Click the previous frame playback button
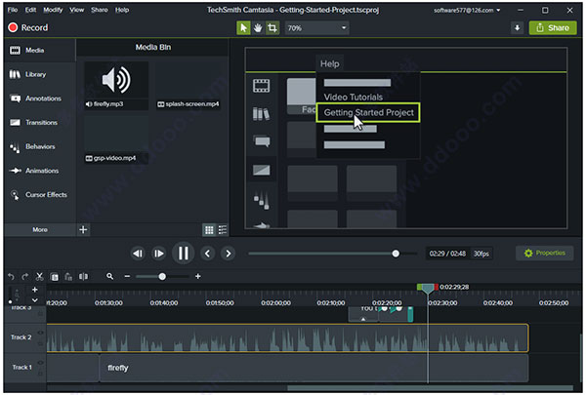This screenshot has height=395, width=586. point(138,254)
